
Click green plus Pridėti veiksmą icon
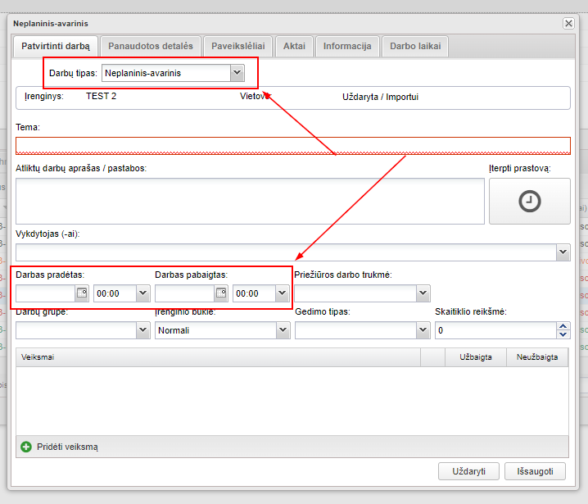pyautogui.click(x=26, y=447)
